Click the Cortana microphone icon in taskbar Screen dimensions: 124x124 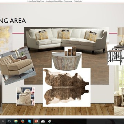point(3,121)
